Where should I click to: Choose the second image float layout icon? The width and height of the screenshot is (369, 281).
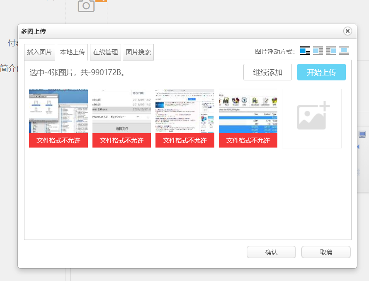(318, 51)
